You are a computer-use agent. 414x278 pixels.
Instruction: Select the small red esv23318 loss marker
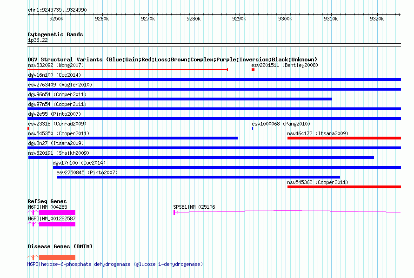pyautogui.click(x=28, y=128)
